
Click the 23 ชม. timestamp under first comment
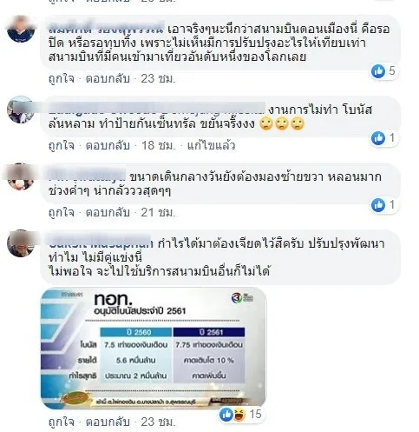coord(158,79)
